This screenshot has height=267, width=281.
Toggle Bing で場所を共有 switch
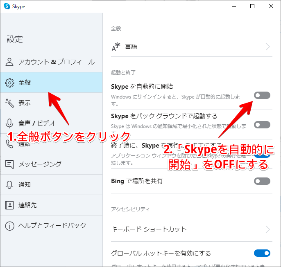point(262,181)
